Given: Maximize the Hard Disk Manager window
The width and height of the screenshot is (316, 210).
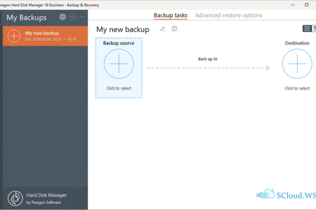Looking at the screenshot, I should [306, 5].
